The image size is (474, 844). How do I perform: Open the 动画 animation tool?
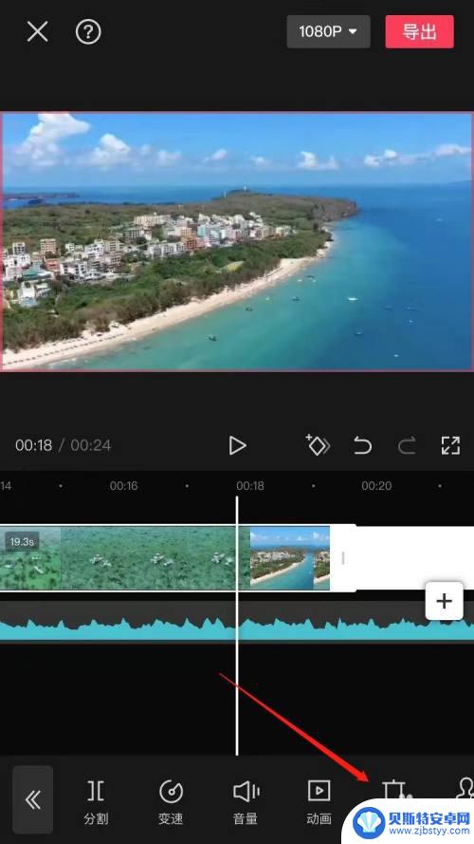(x=319, y=802)
